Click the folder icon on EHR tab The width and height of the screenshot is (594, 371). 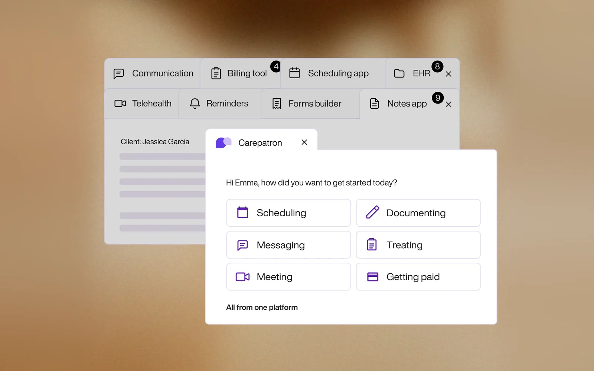tap(399, 73)
